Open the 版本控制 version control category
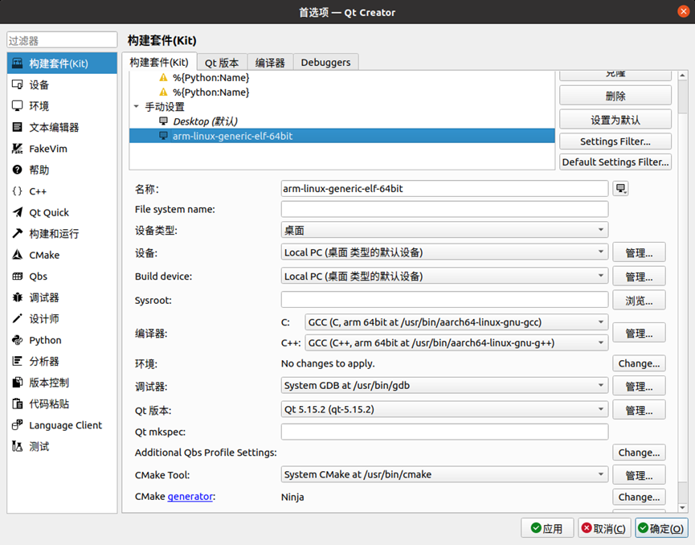The width and height of the screenshot is (695, 545). pyautogui.click(x=49, y=383)
